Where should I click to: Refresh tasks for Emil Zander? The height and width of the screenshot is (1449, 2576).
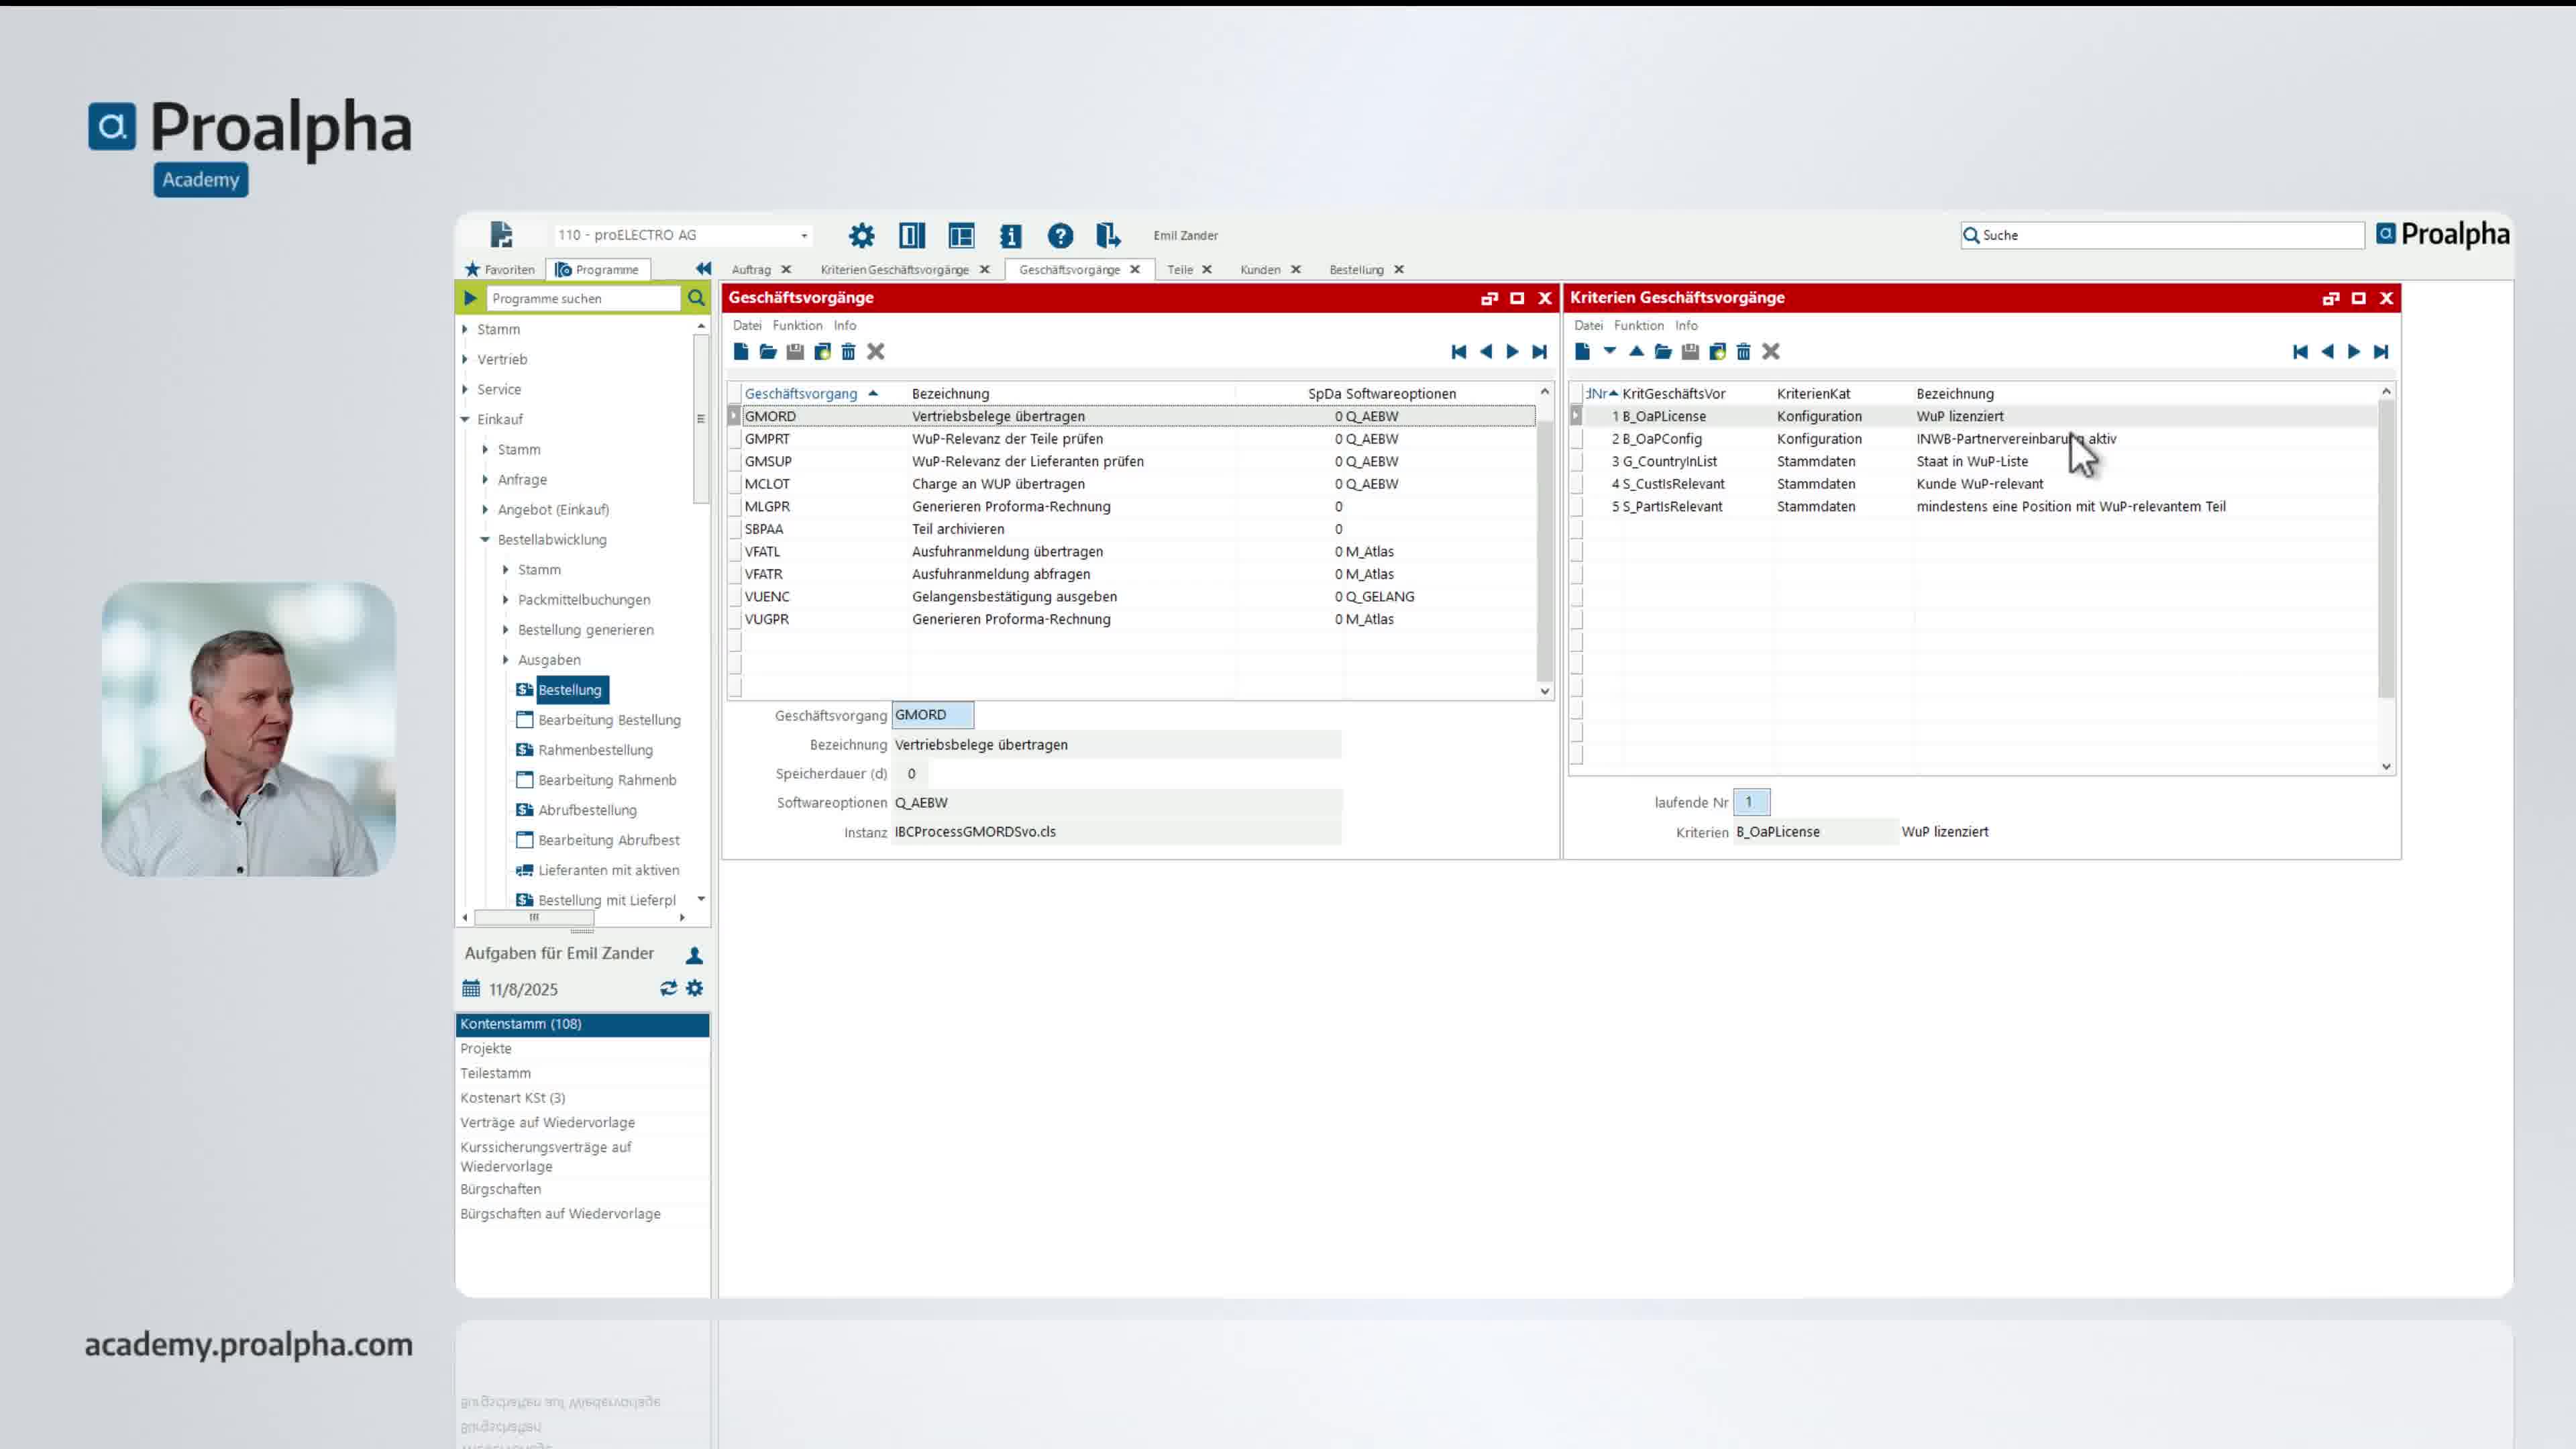pyautogui.click(x=668, y=988)
